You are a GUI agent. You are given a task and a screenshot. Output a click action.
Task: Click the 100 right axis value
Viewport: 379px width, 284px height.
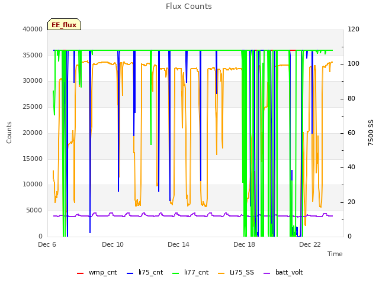[x=354, y=63]
